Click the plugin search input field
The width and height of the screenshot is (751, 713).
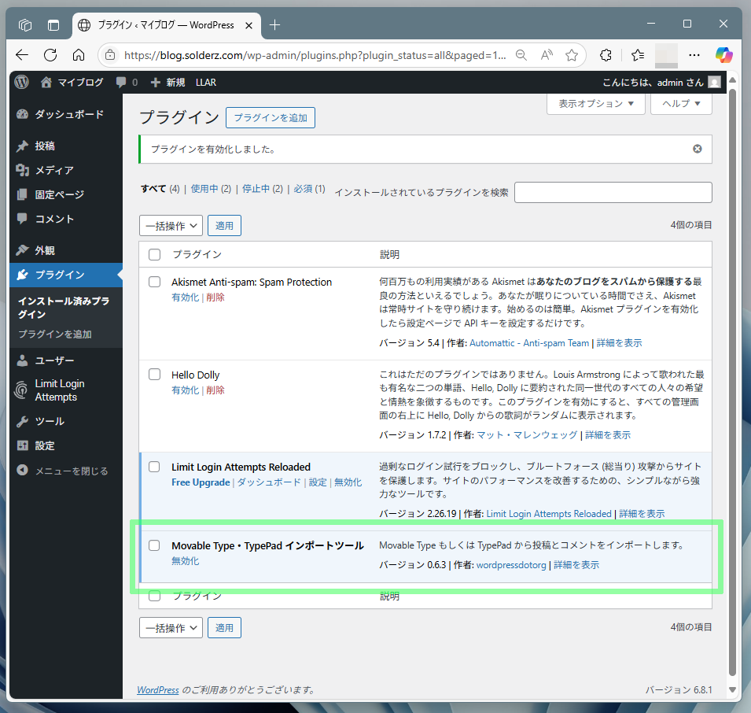(613, 192)
